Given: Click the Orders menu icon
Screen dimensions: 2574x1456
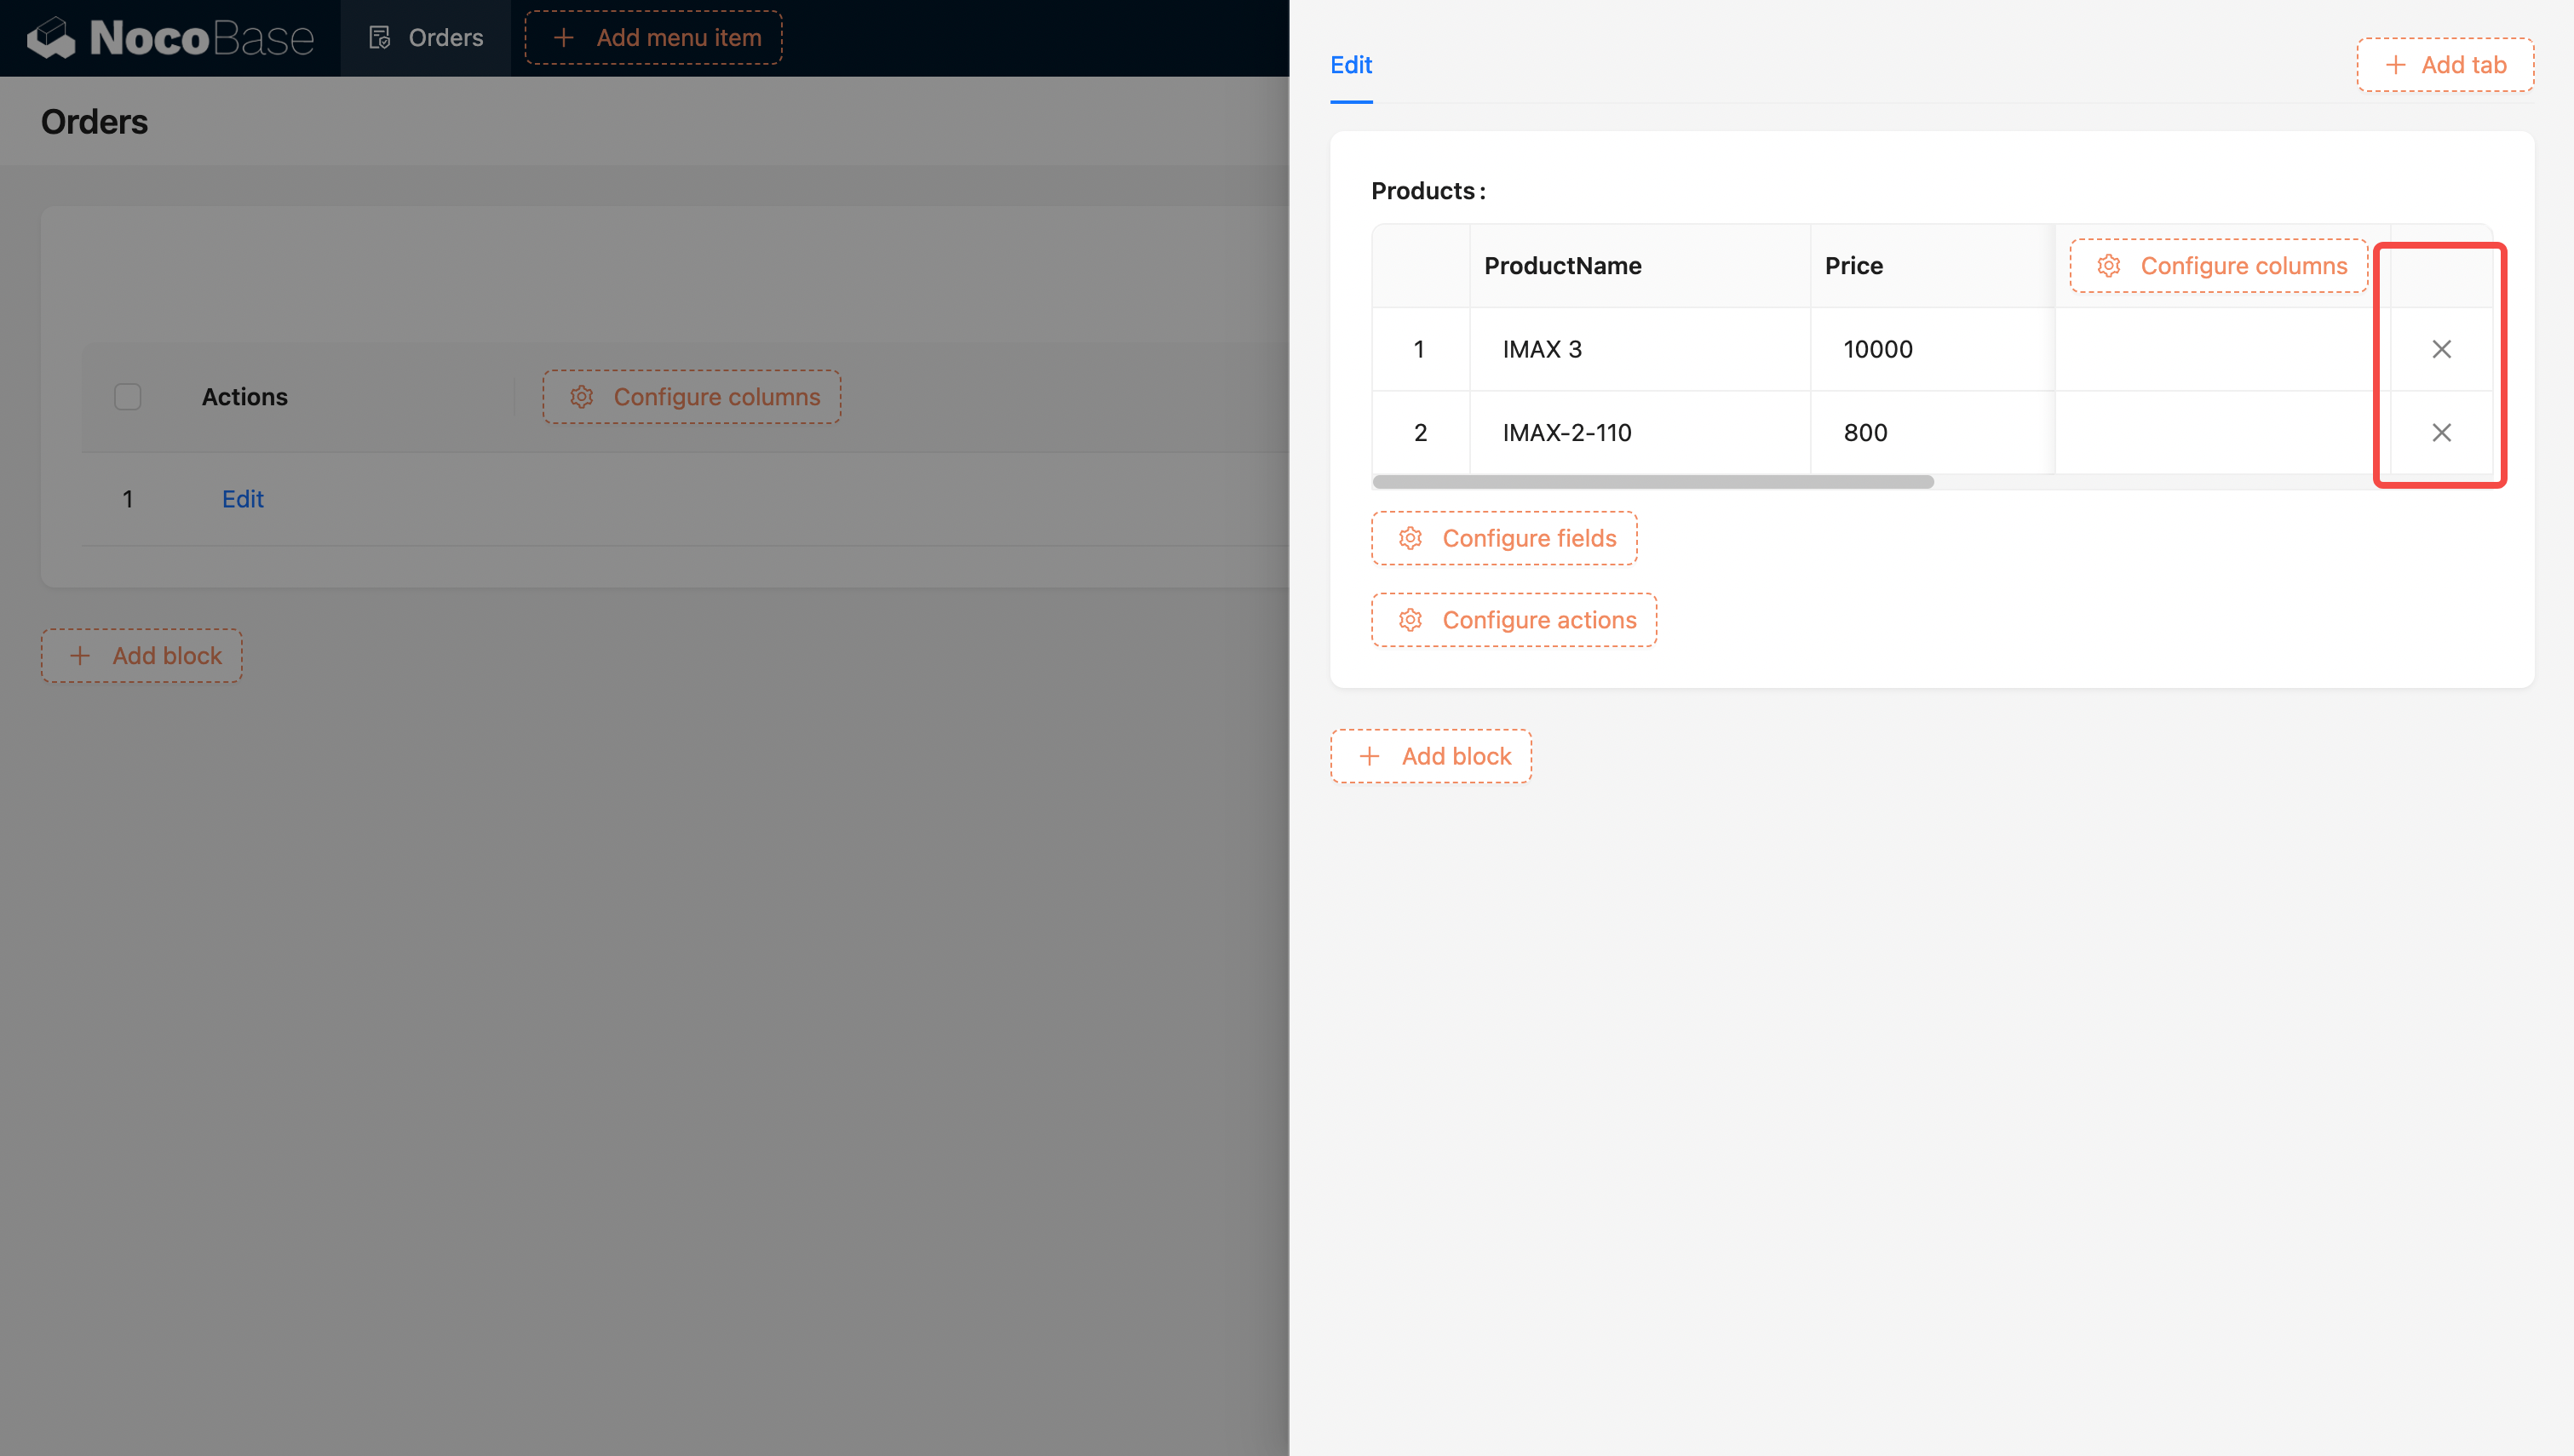Looking at the screenshot, I should click(x=379, y=38).
